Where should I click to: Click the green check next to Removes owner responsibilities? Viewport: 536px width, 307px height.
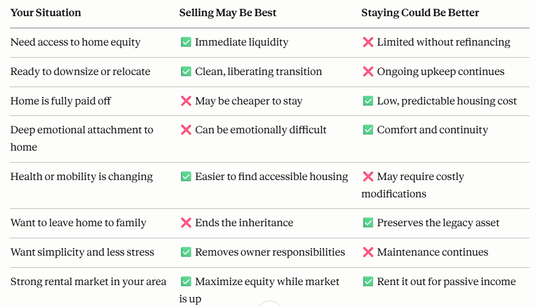(x=186, y=252)
